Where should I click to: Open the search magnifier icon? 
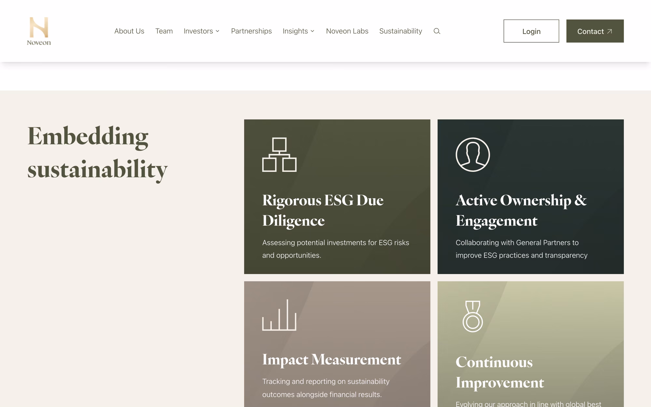(437, 31)
